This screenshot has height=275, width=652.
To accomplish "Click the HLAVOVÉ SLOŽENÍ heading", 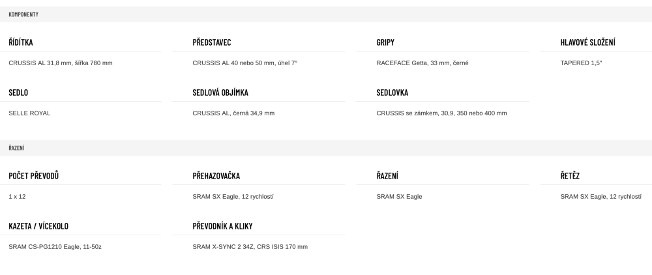I will coord(587,42).
